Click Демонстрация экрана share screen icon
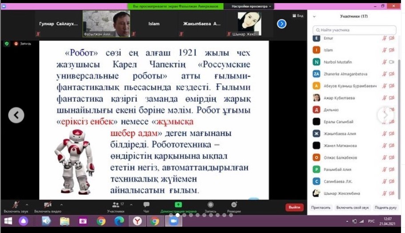The width and height of the screenshot is (405, 233). (178, 205)
